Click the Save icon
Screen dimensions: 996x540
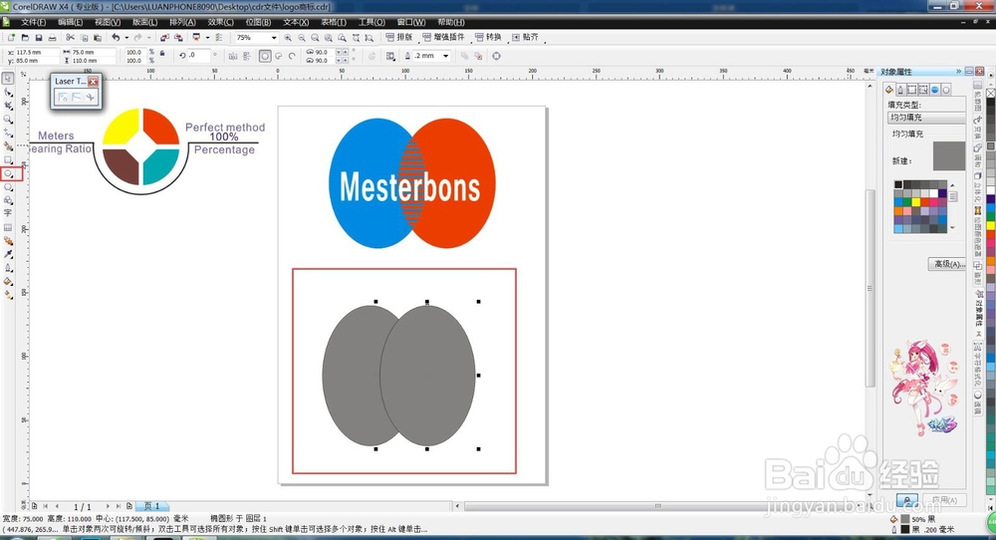coord(38,38)
